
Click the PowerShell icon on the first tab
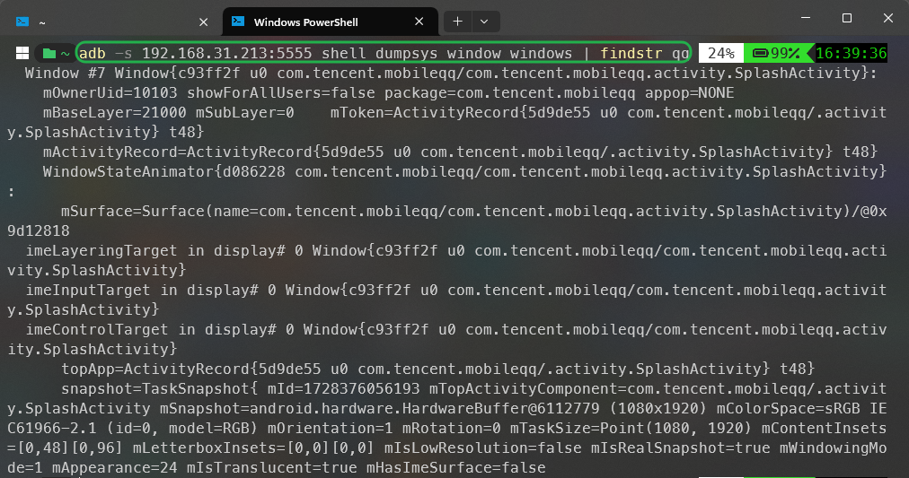pyautogui.click(x=22, y=22)
